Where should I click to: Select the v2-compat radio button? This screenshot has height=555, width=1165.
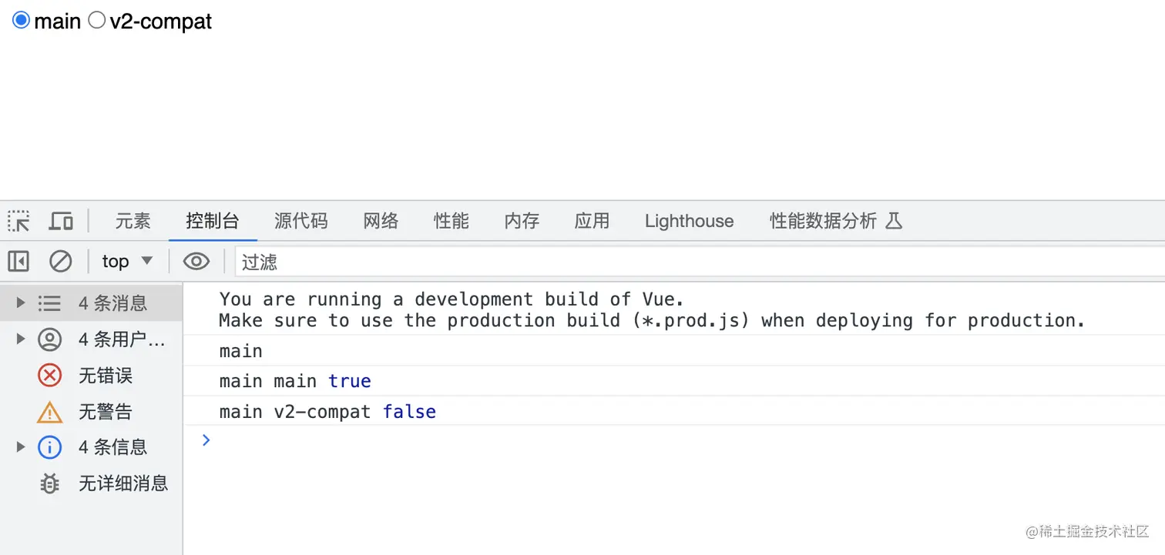coord(97,21)
